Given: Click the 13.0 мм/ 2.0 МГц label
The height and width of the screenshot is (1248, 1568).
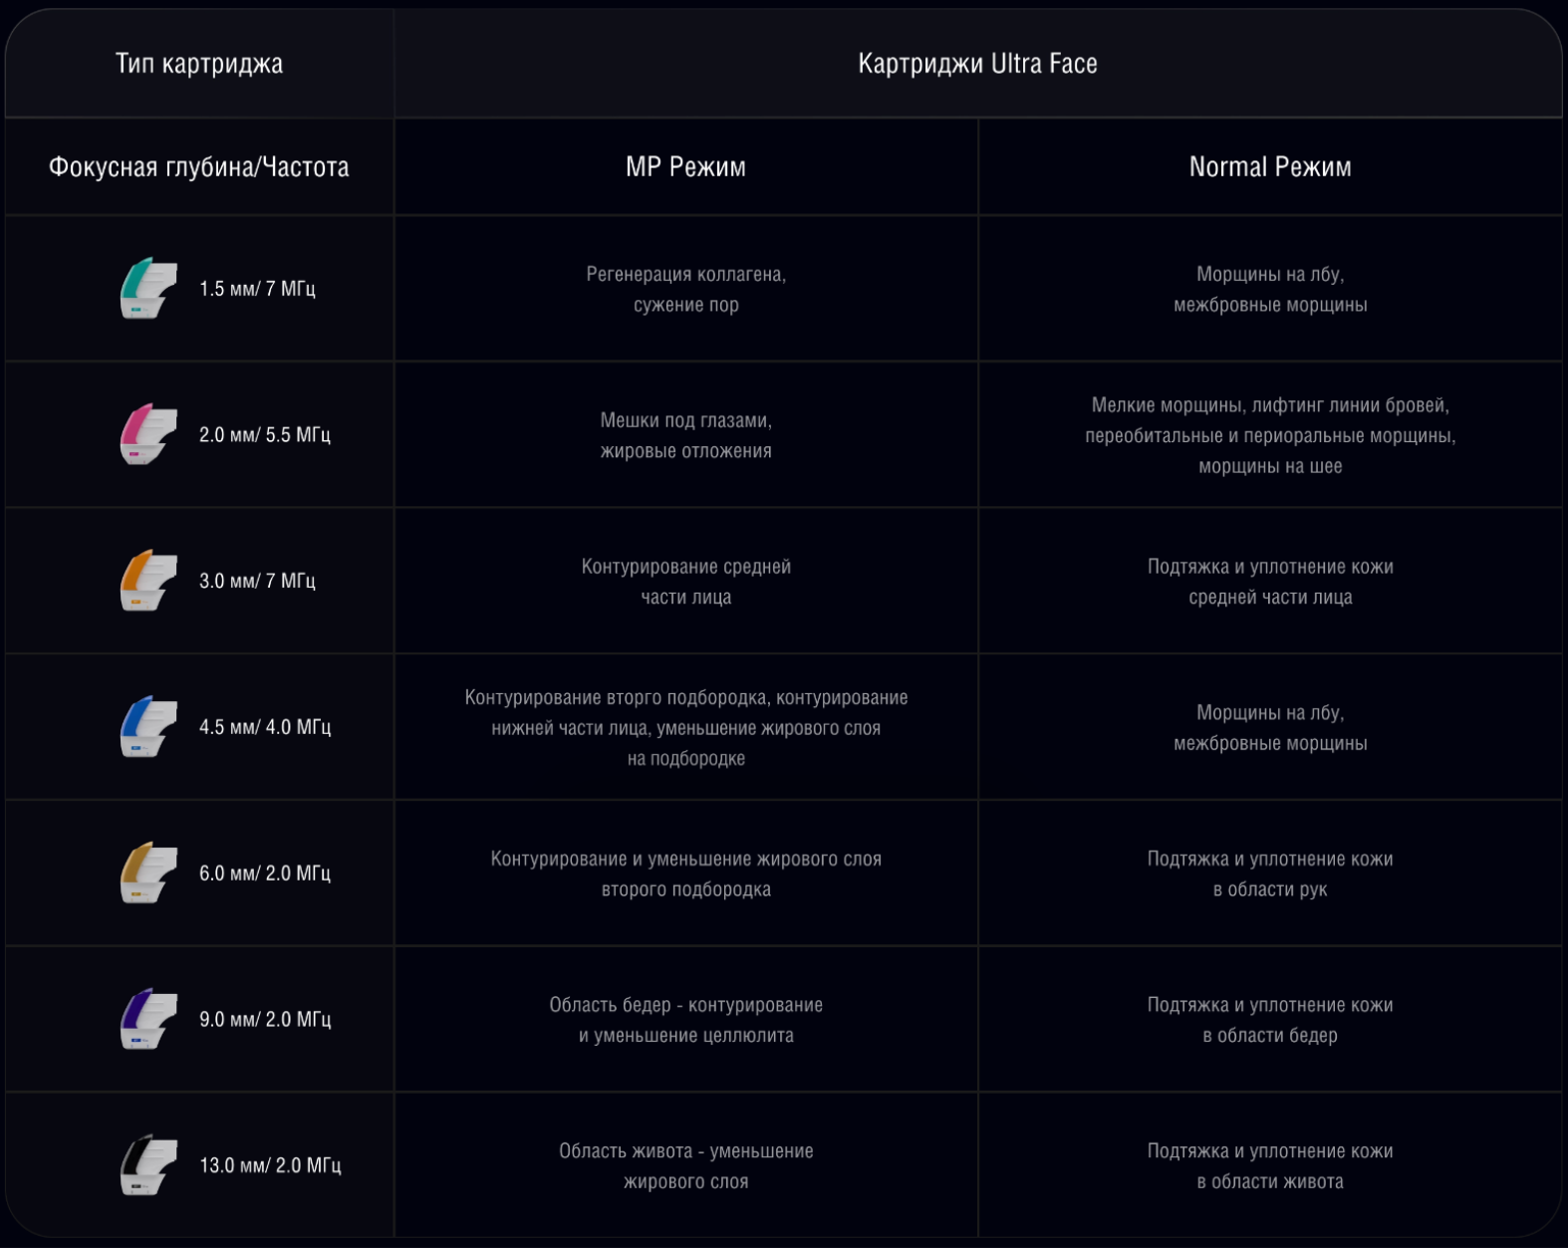Looking at the screenshot, I should 270,1165.
